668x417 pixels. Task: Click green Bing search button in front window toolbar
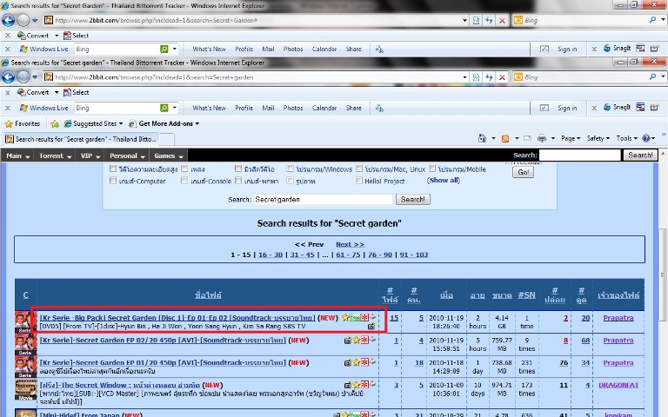164,108
